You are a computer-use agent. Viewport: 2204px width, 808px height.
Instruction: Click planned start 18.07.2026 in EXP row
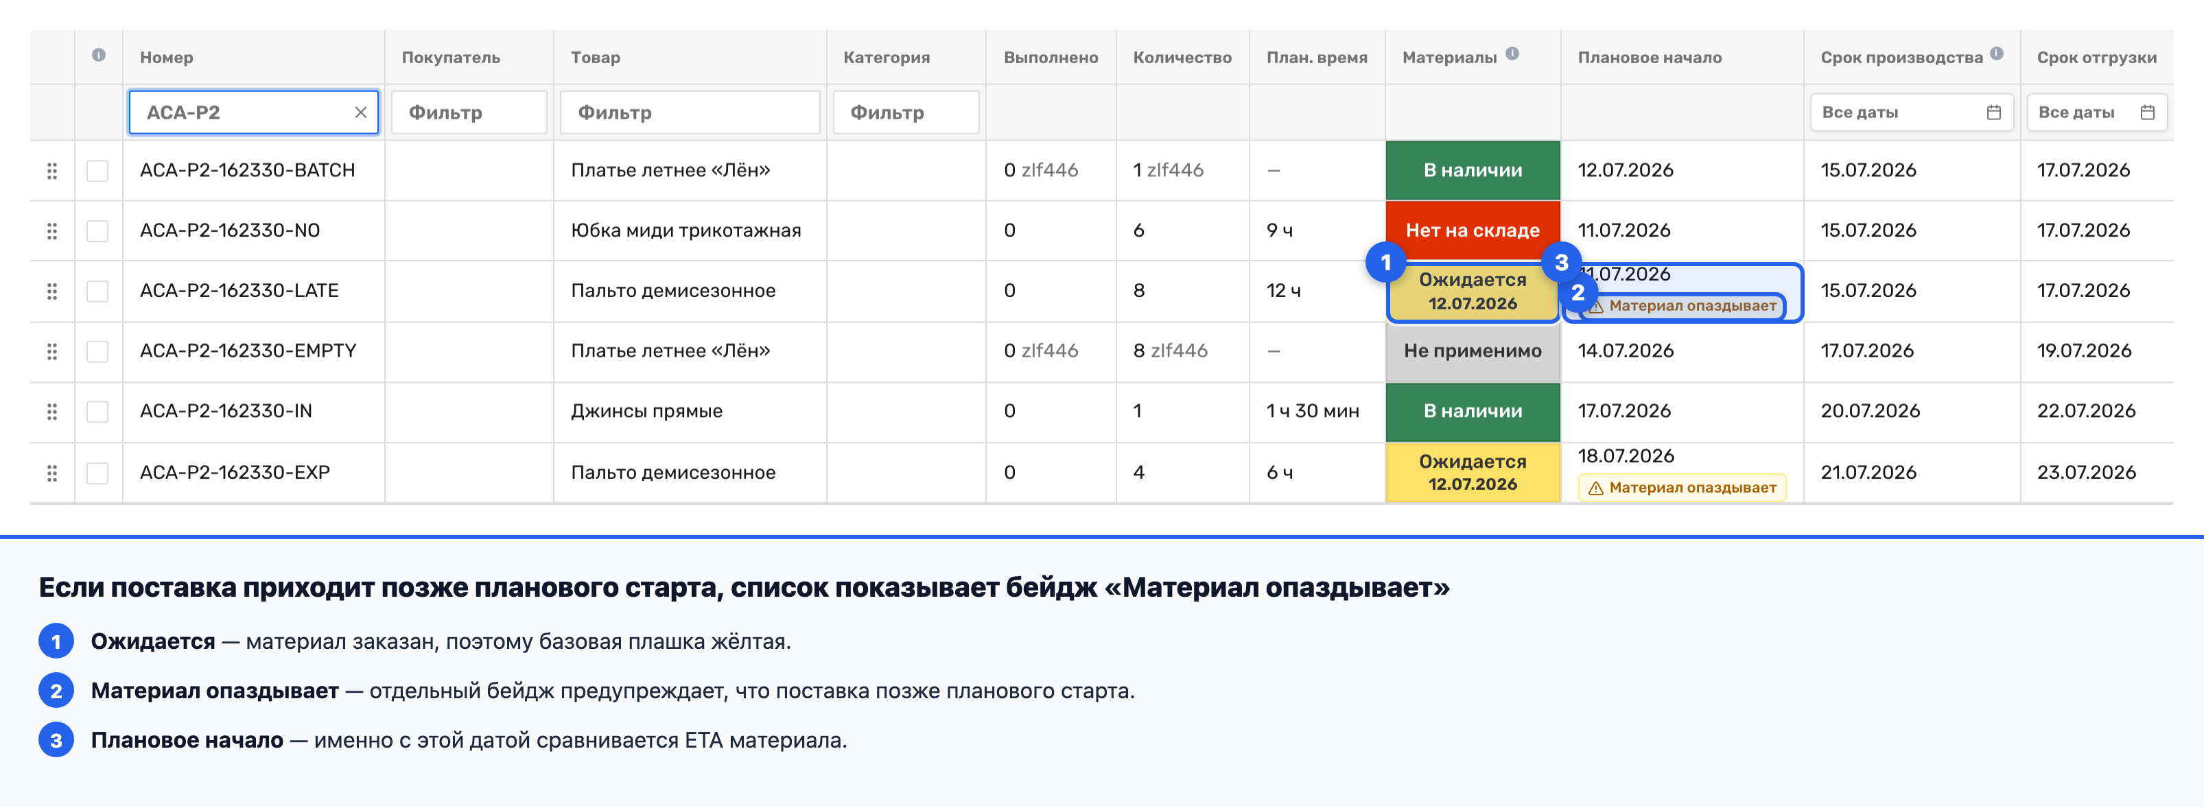(x=1626, y=455)
